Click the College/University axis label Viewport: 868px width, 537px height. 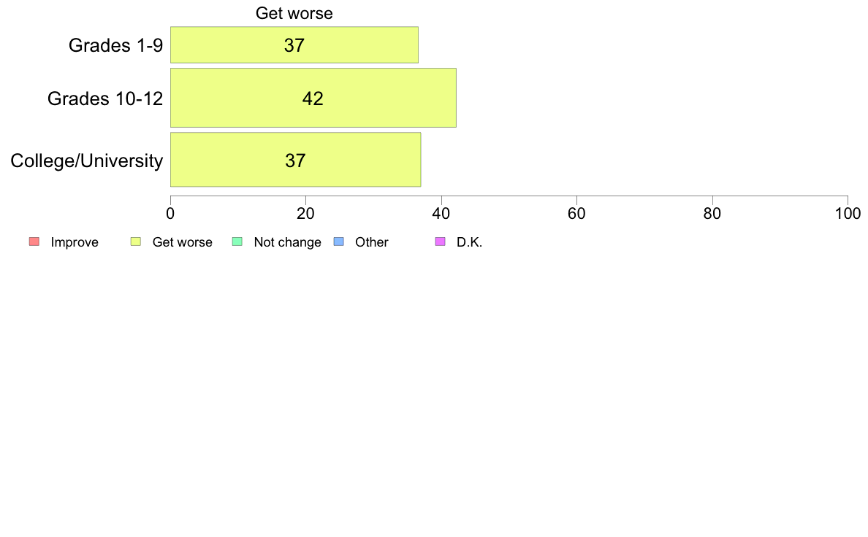(87, 161)
